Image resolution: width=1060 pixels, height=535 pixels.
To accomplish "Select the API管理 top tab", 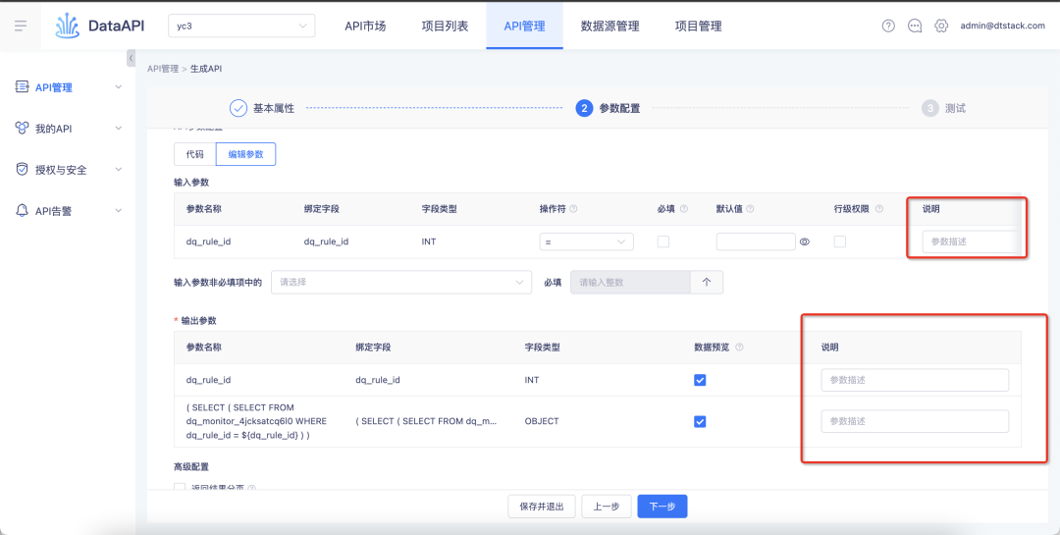I will click(524, 27).
